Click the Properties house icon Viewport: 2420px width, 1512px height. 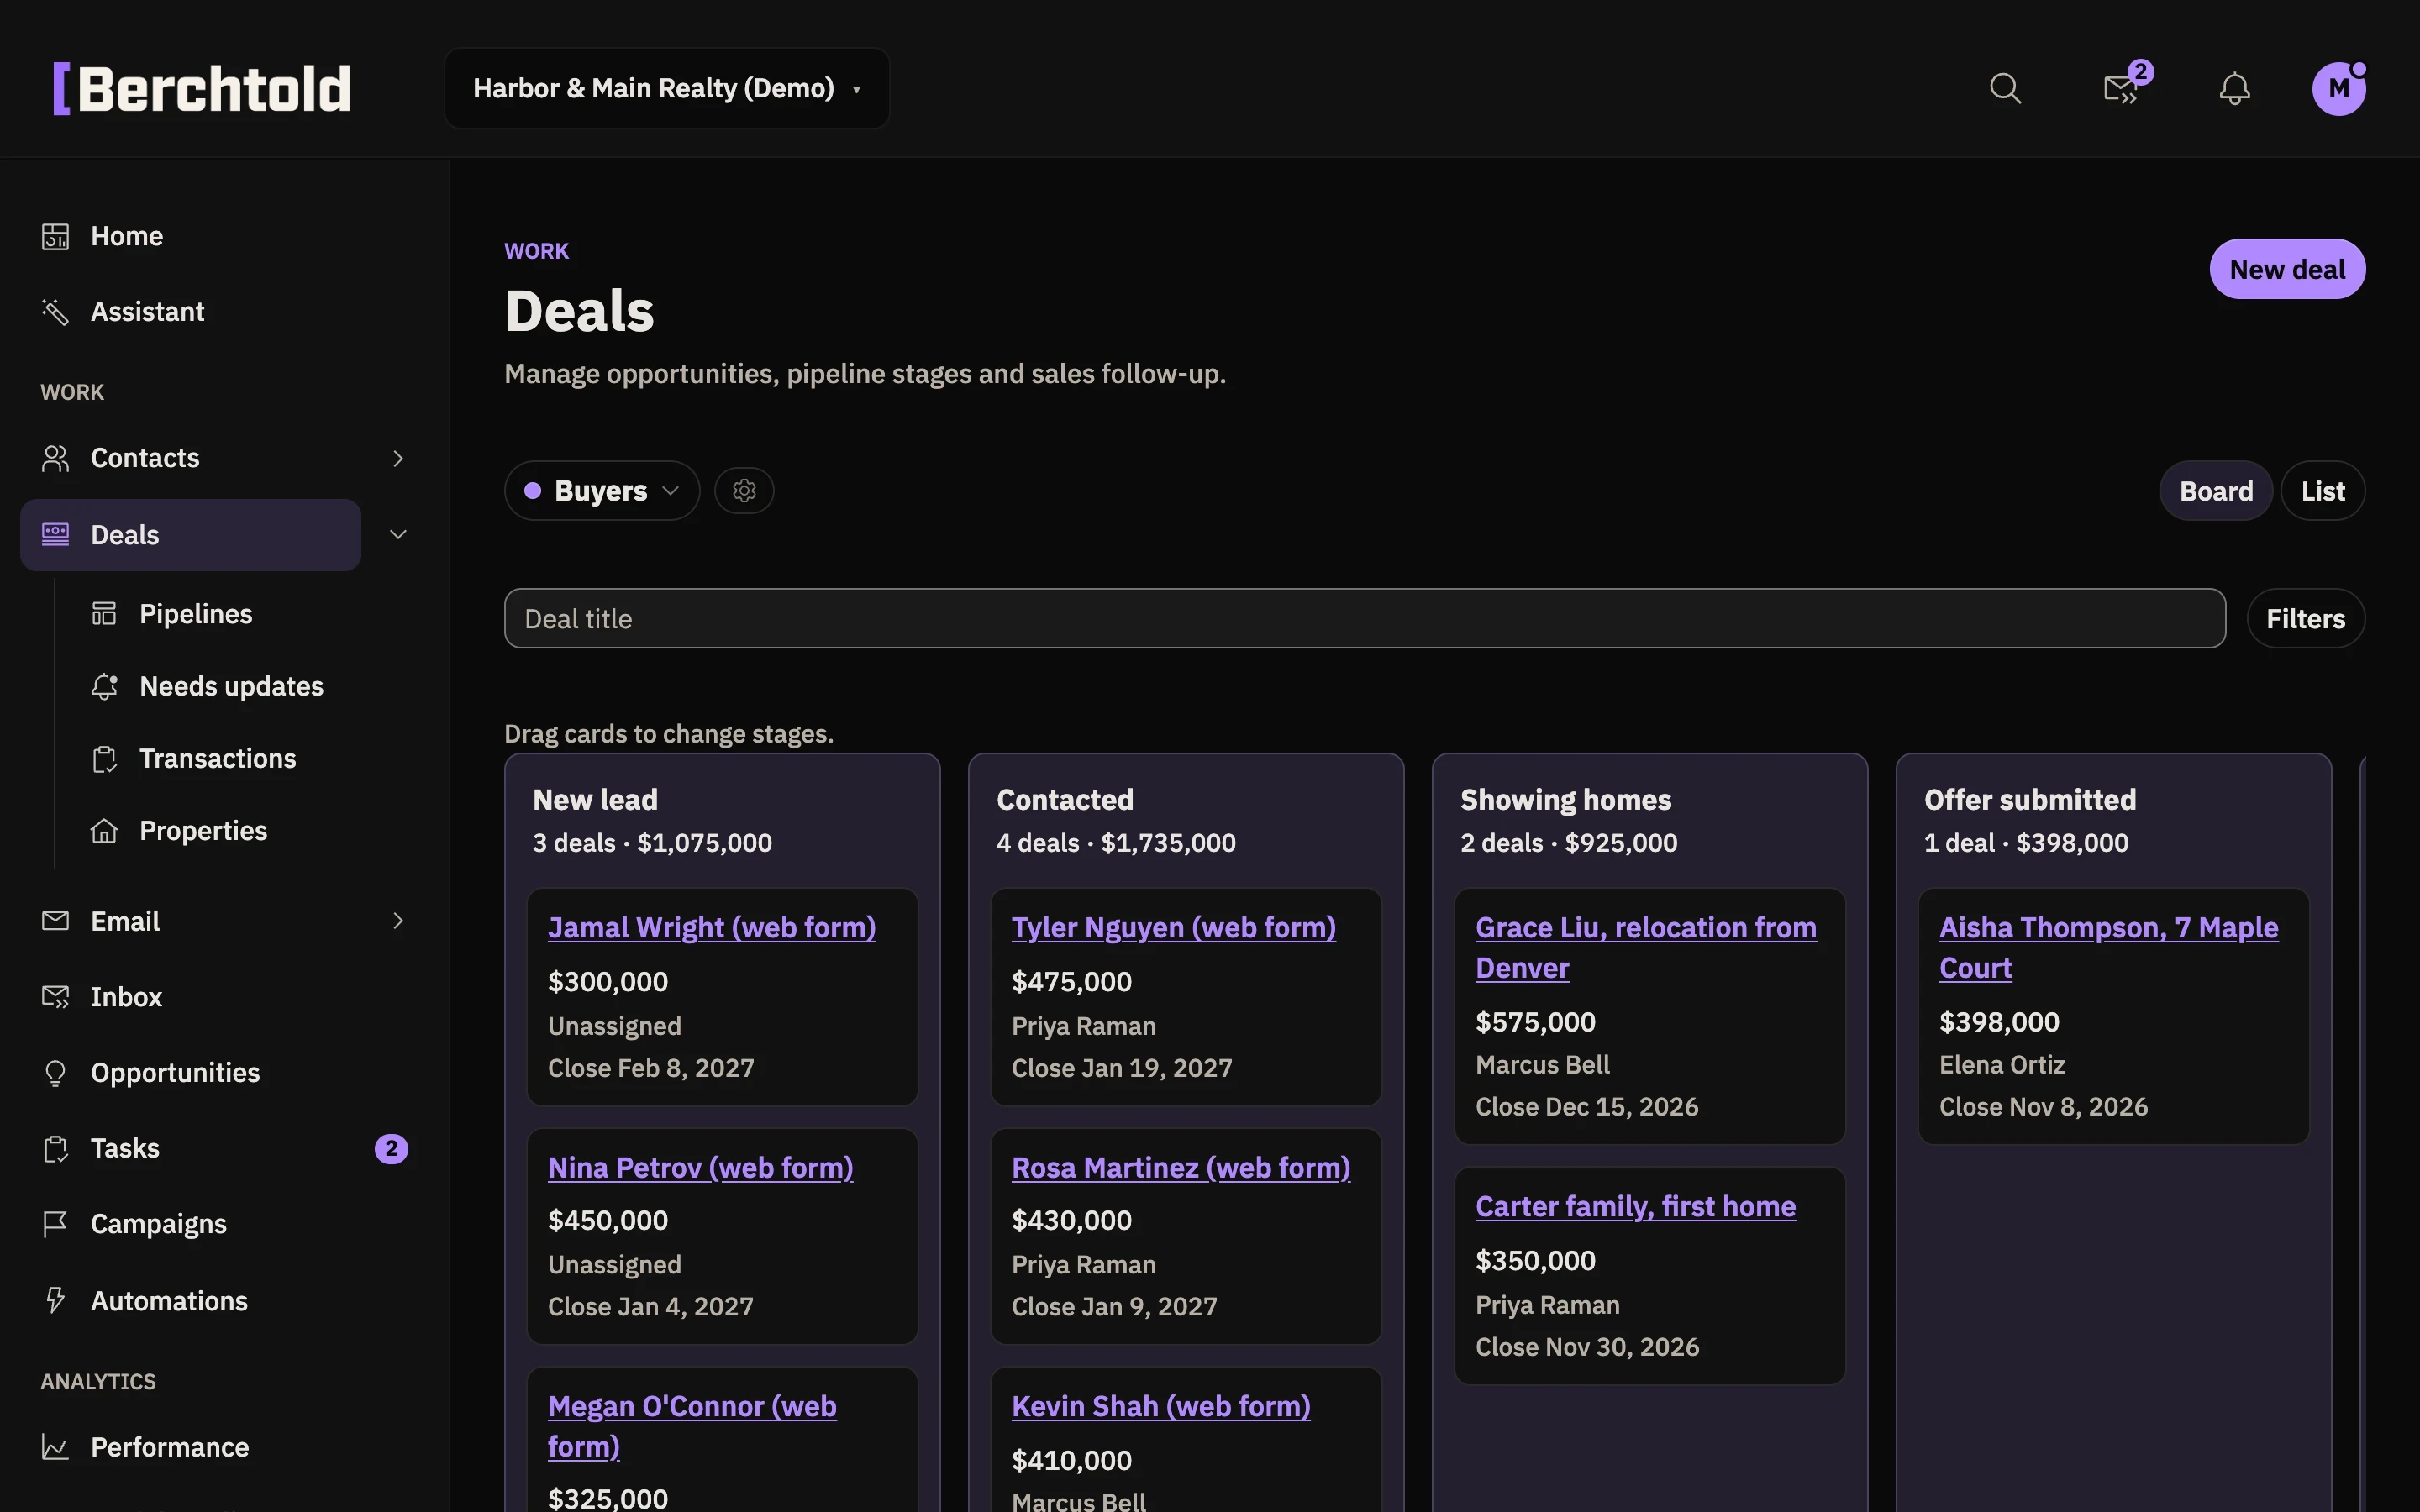(104, 831)
